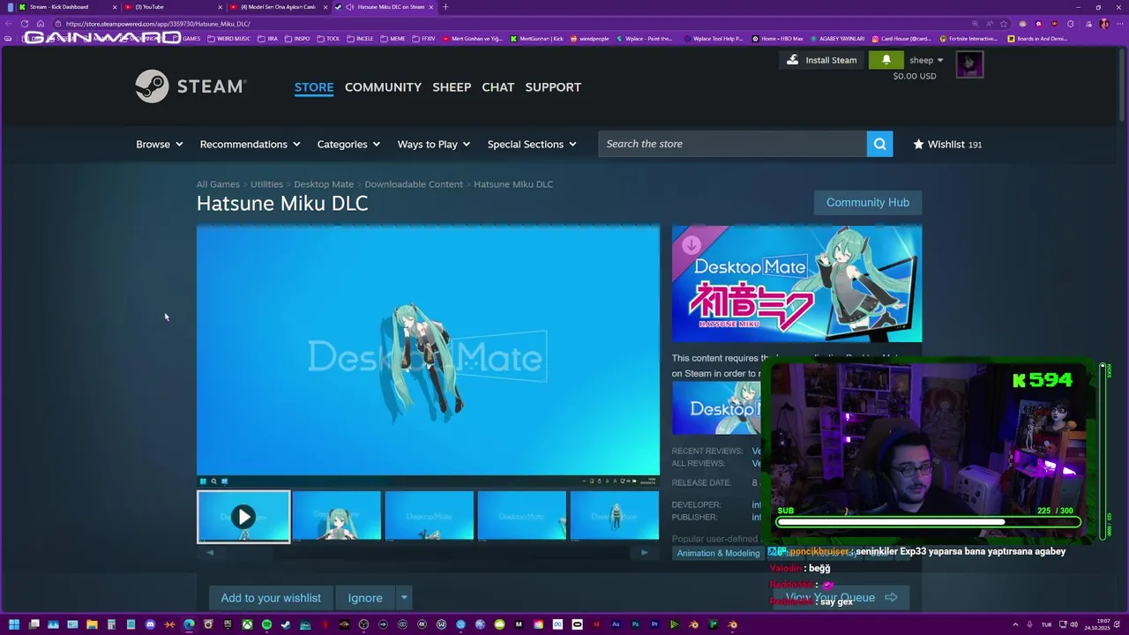Open the Community Hub

[x=868, y=202]
